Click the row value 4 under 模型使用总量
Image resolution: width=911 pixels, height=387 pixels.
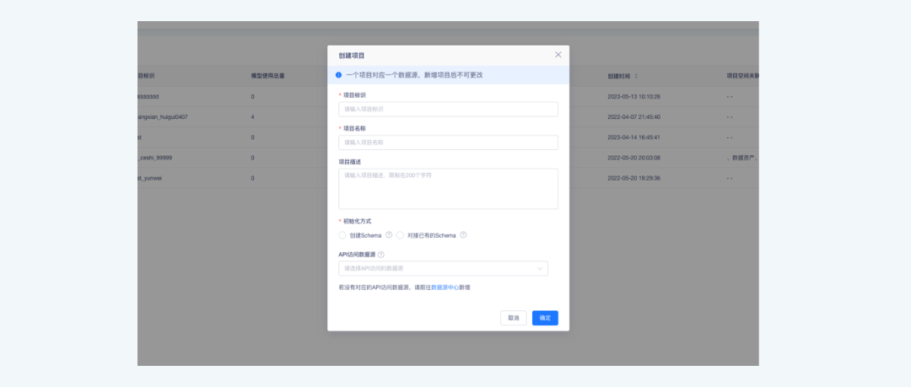(x=253, y=117)
